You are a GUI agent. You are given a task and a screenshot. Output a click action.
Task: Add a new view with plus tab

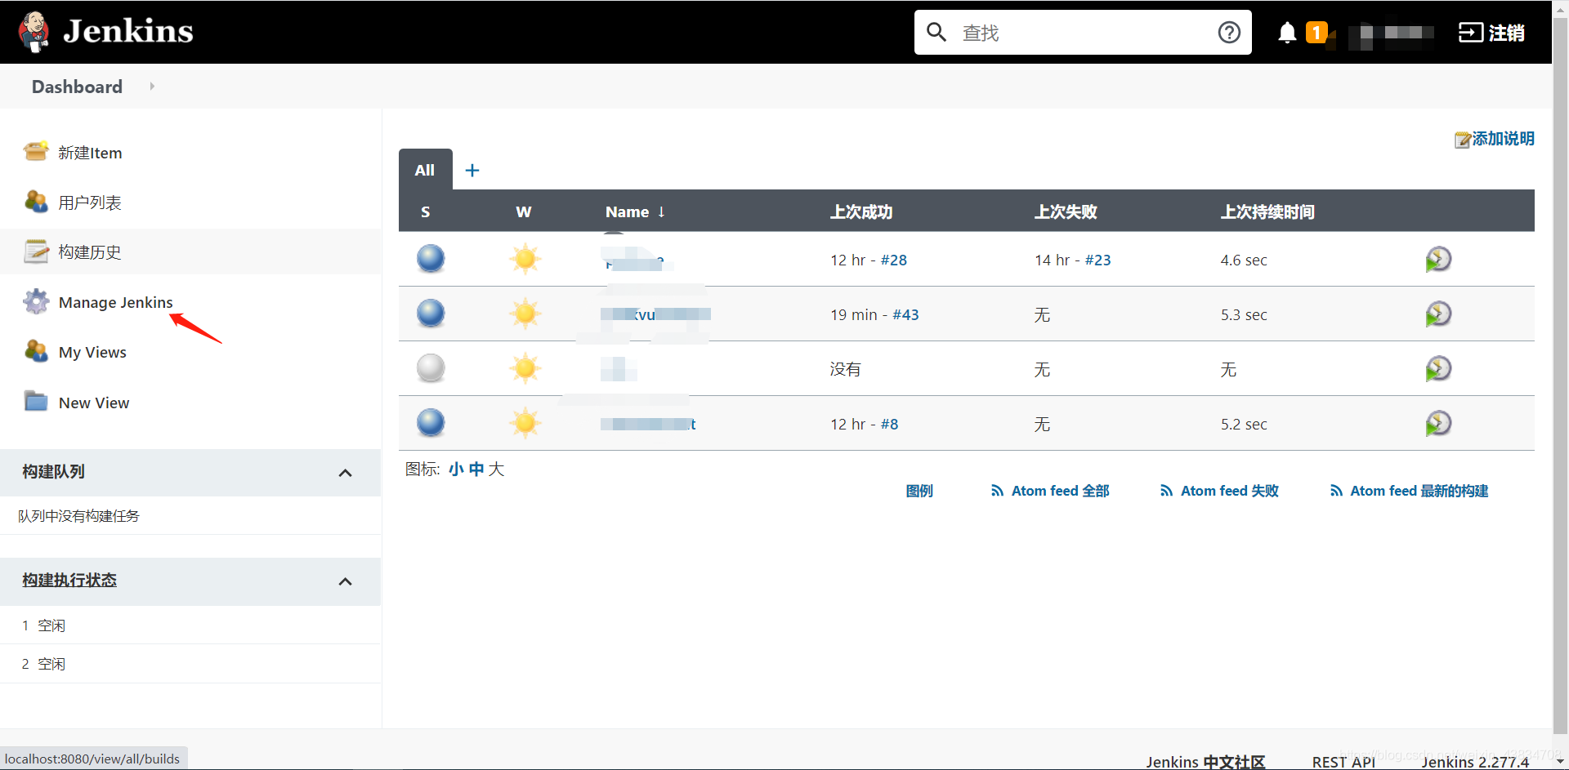pos(472,170)
